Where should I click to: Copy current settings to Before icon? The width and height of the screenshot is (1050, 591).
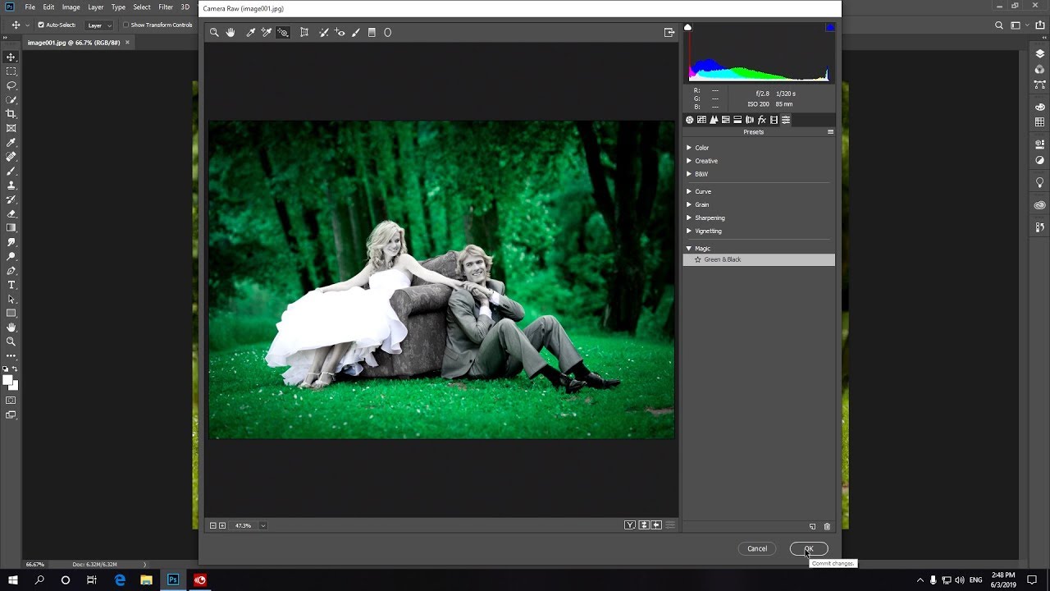656,525
